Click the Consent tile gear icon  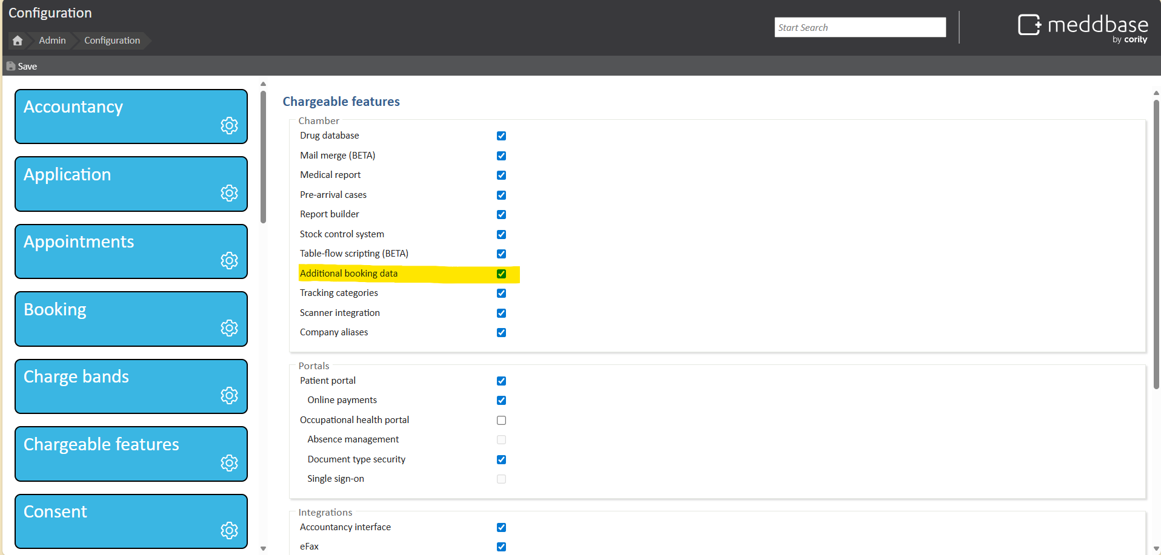click(229, 530)
